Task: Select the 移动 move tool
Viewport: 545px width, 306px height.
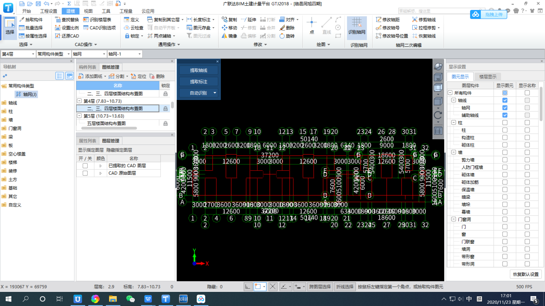Action: click(229, 28)
